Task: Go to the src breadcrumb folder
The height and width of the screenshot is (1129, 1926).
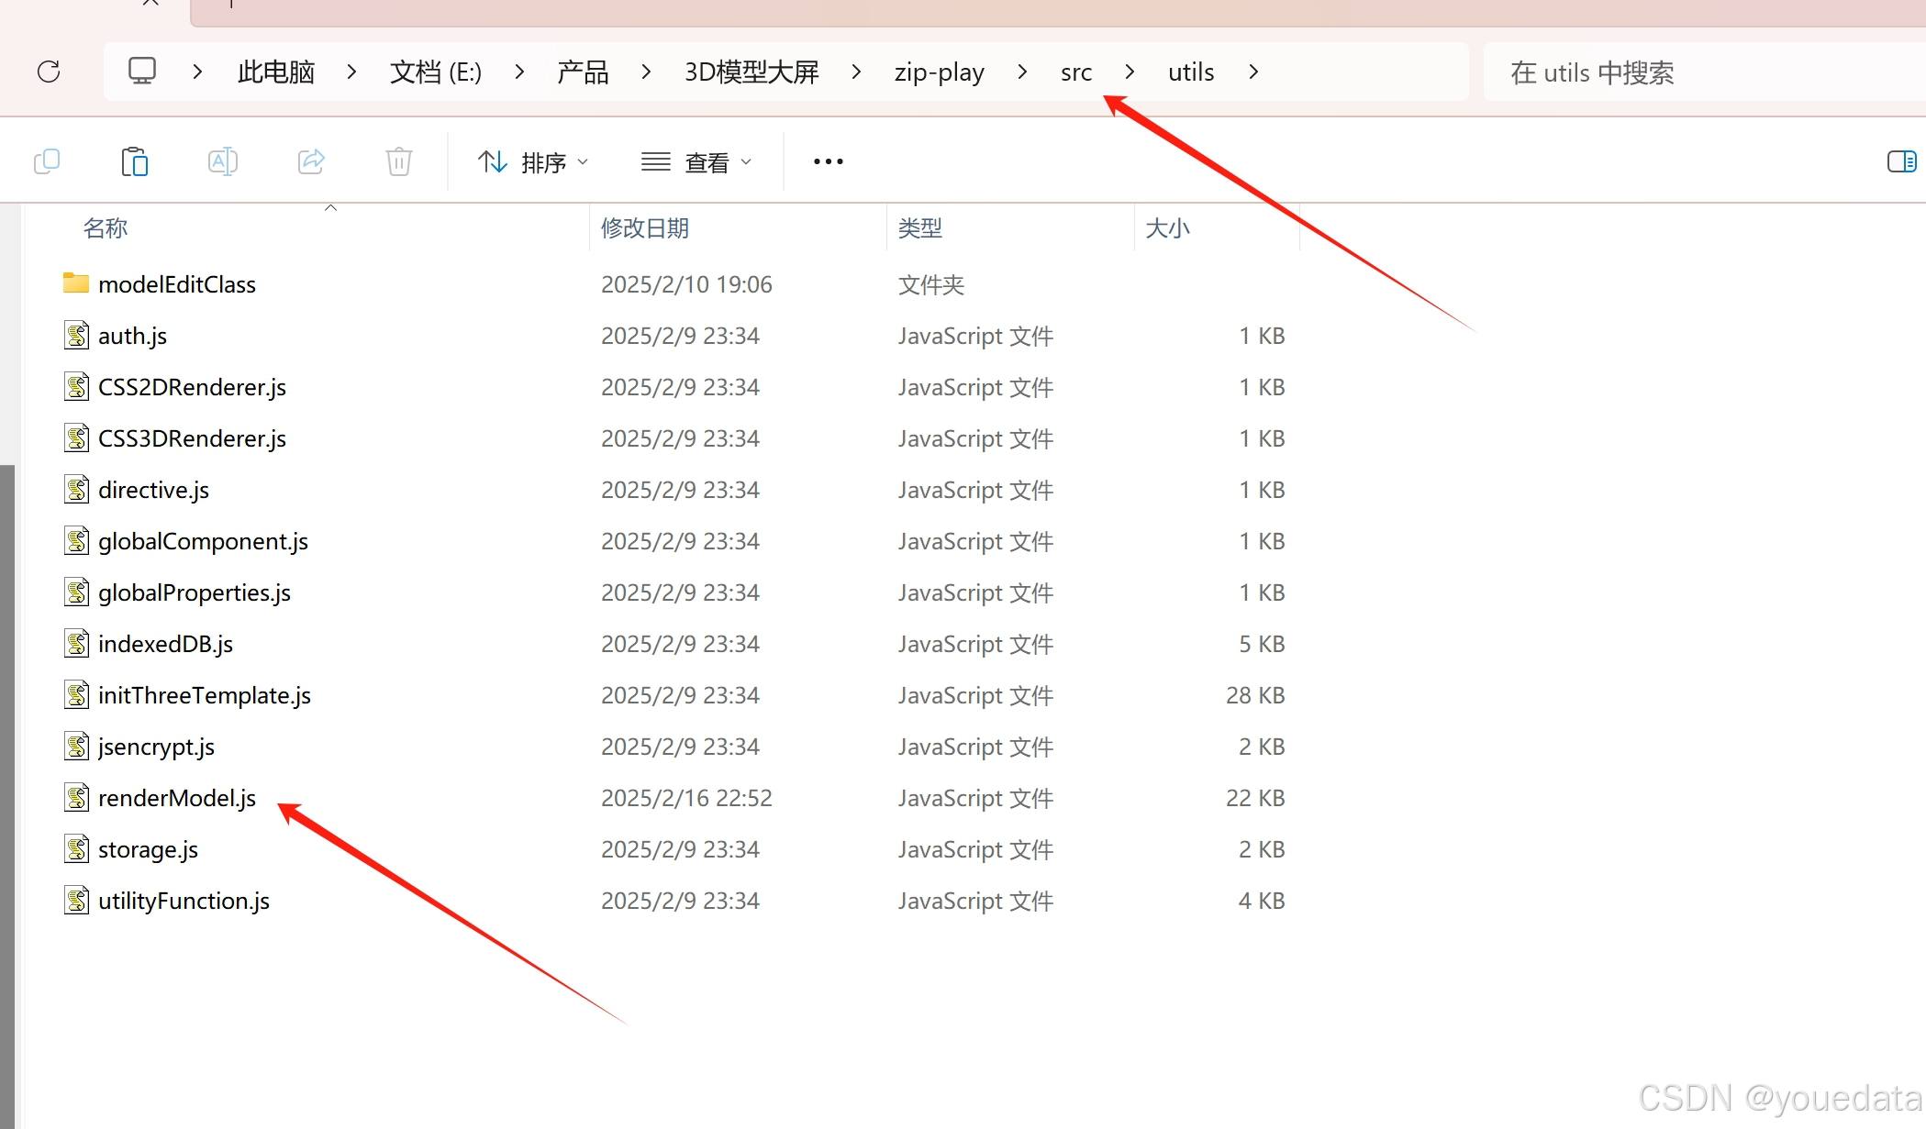Action: pyautogui.click(x=1075, y=72)
